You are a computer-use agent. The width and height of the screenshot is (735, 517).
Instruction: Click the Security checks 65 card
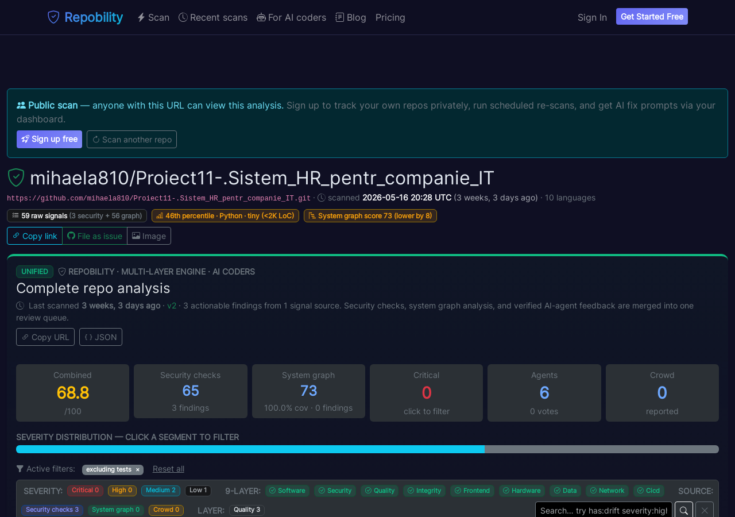click(191, 391)
